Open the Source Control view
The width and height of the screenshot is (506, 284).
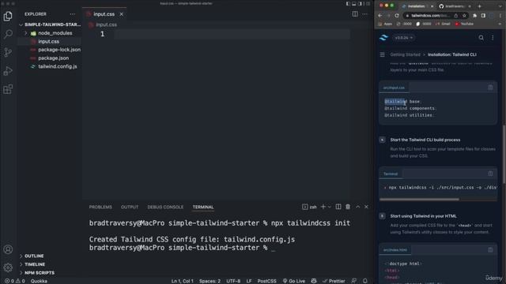point(8,52)
